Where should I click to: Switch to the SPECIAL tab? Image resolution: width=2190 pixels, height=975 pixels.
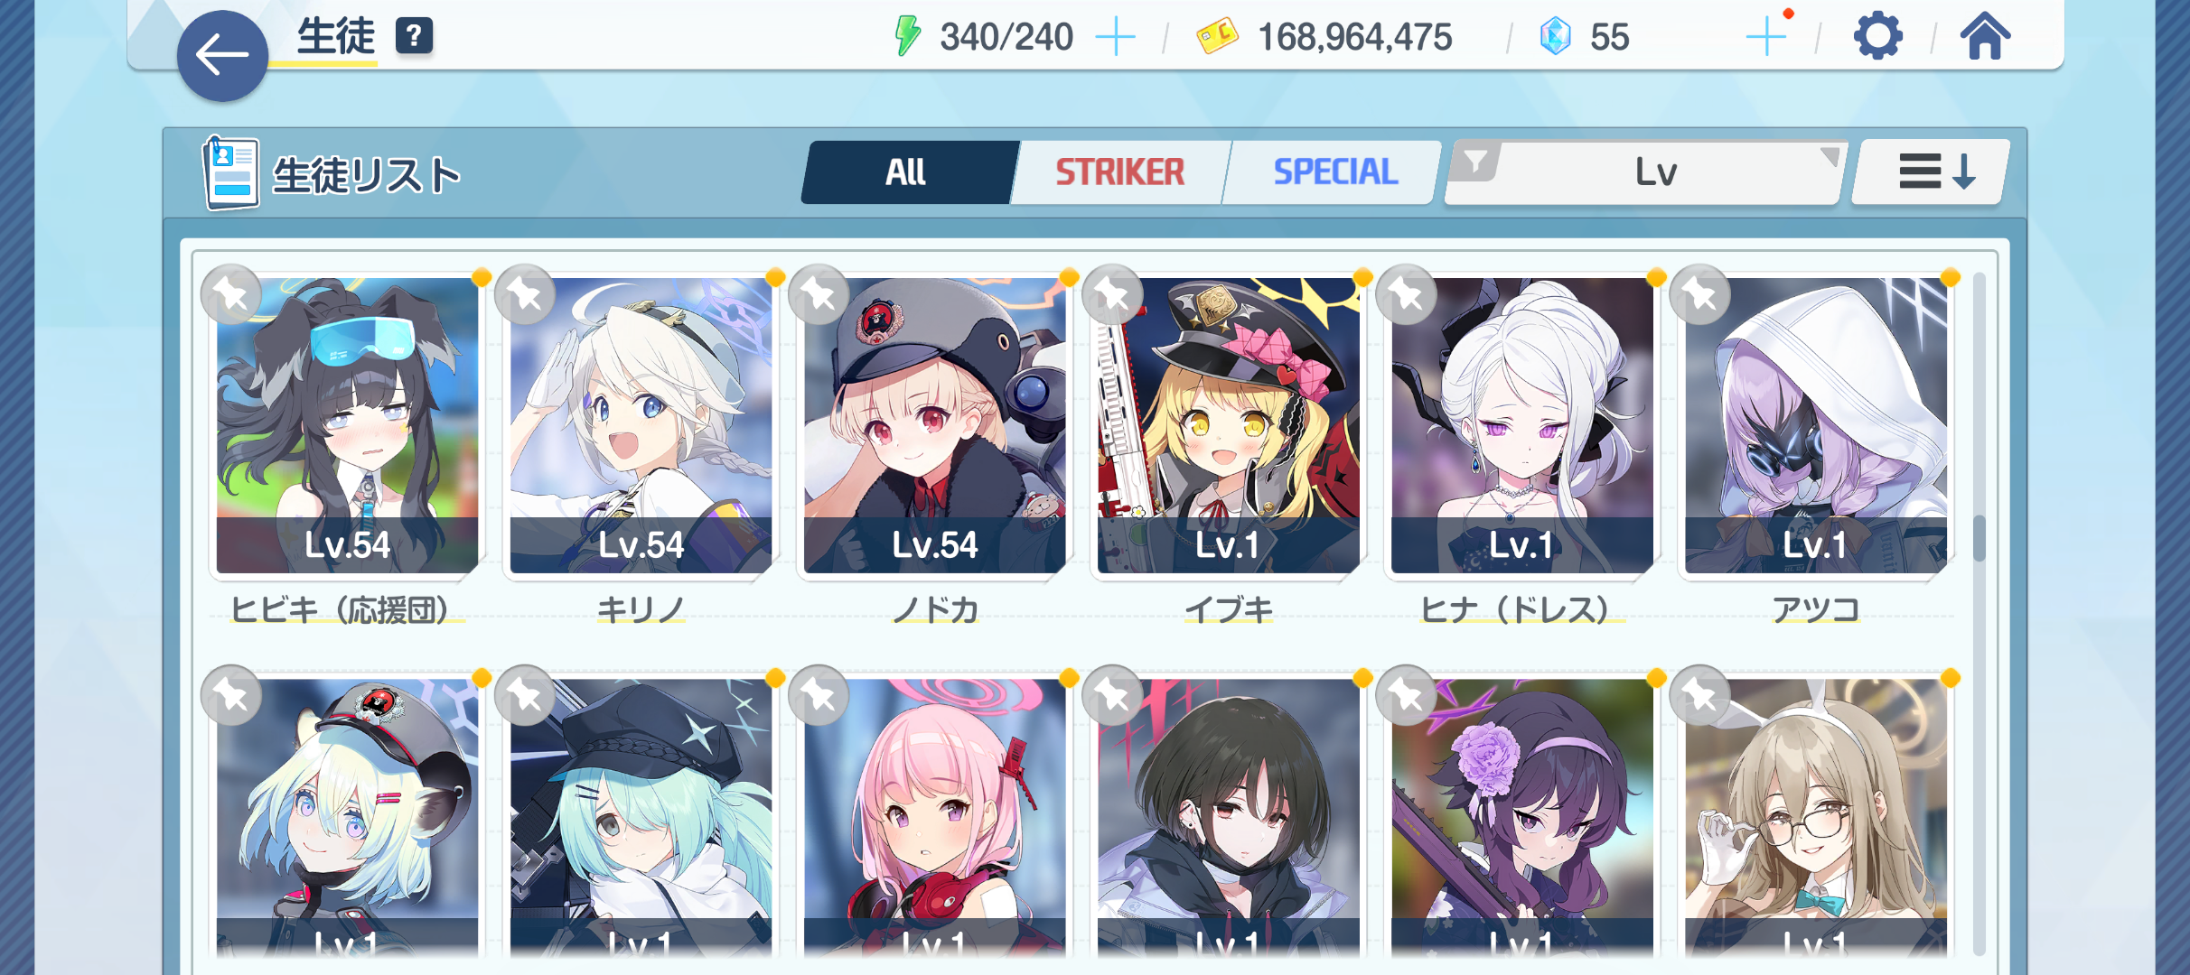point(1334,172)
